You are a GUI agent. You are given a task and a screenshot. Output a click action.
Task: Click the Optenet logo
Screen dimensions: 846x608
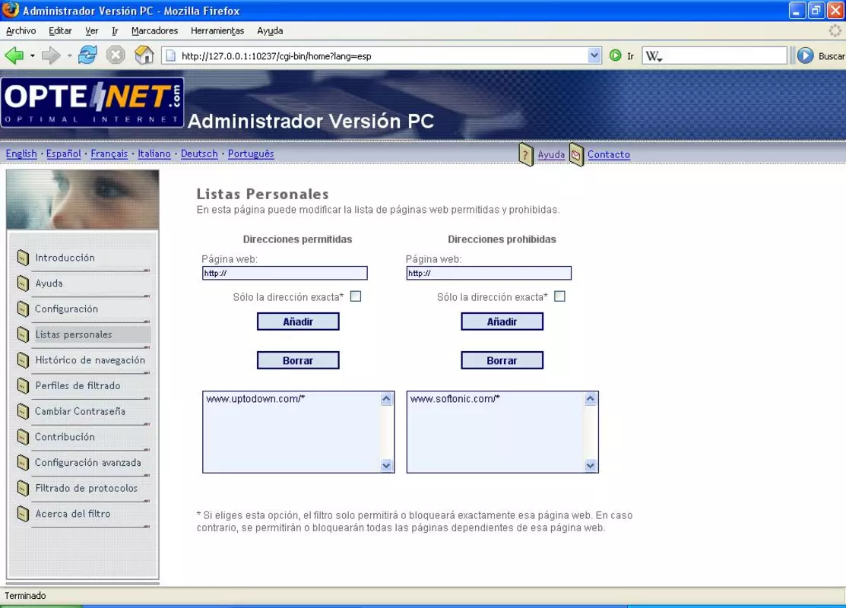click(92, 103)
